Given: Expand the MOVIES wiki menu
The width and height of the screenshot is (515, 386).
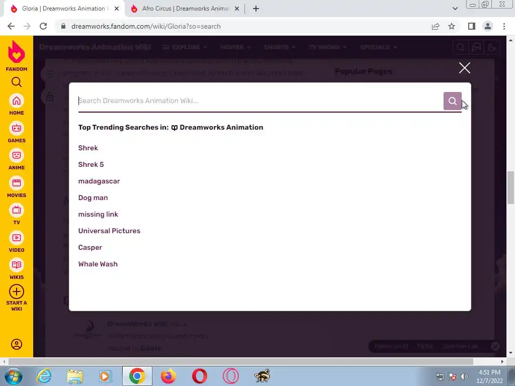Looking at the screenshot, I should pos(235,47).
